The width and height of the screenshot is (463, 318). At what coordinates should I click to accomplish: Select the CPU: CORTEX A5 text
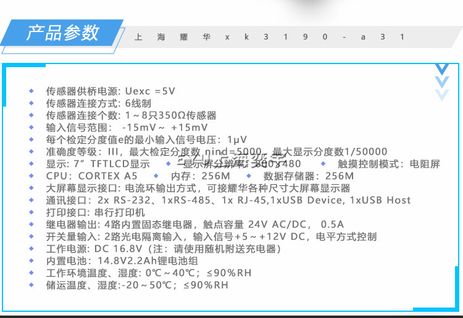pos(92,176)
